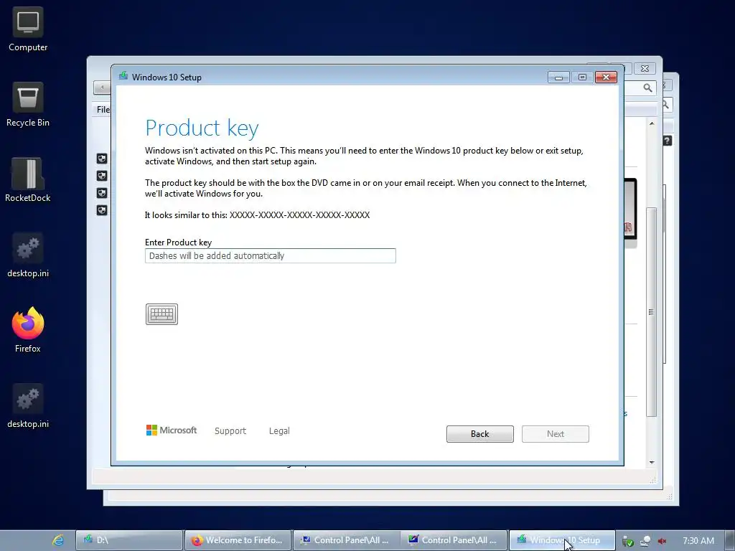Image resolution: width=735 pixels, height=551 pixels.
Task: Launch RocketDock from the desktop
Action: [x=28, y=180]
